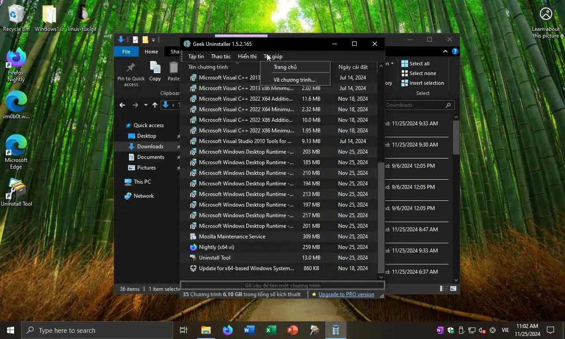Open the Tập tin menu

pyautogui.click(x=196, y=56)
